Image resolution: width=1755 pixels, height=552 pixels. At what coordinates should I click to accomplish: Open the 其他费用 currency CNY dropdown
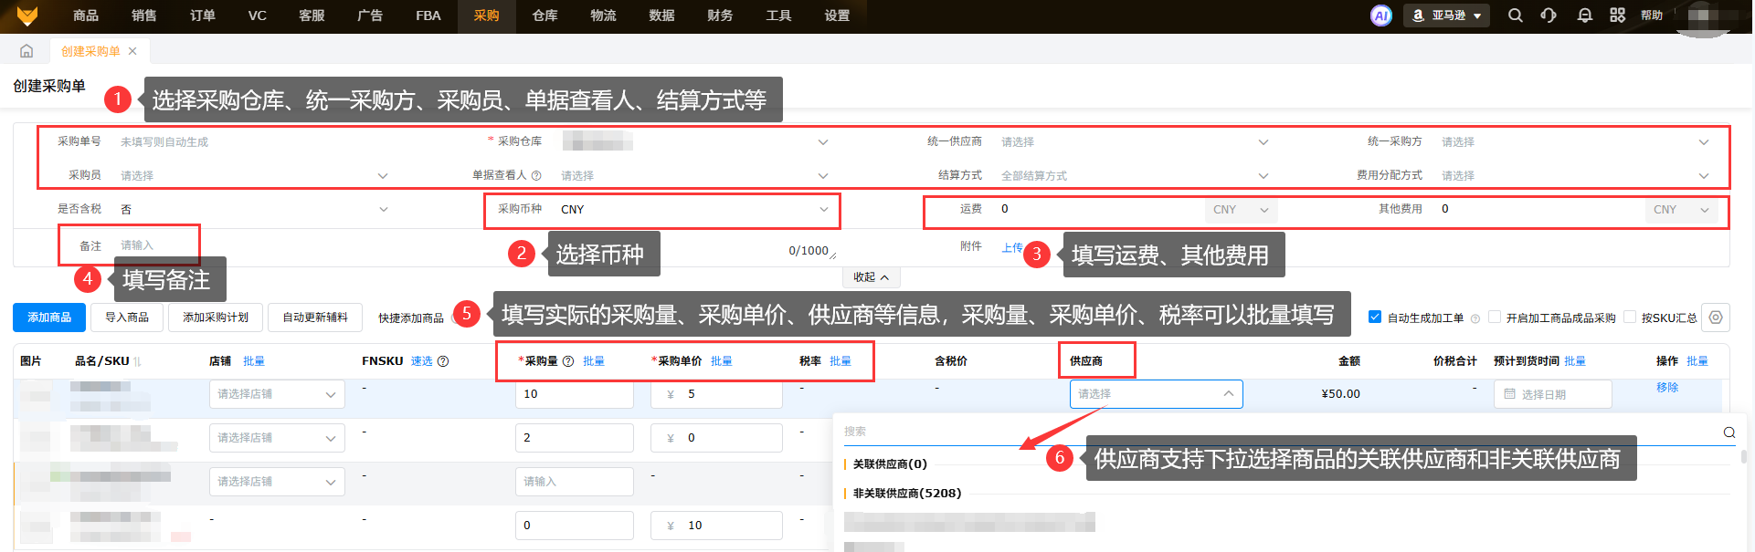(1681, 210)
